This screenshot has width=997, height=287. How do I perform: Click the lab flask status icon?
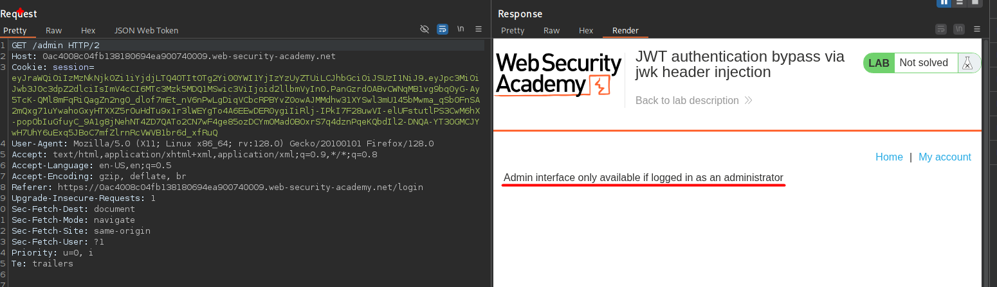click(967, 63)
